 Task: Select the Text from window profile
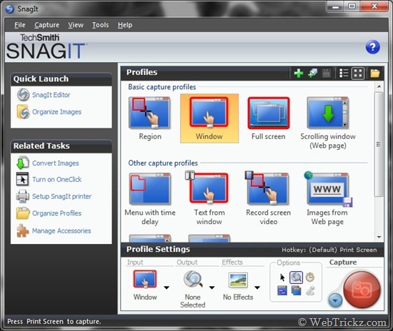coord(209,198)
